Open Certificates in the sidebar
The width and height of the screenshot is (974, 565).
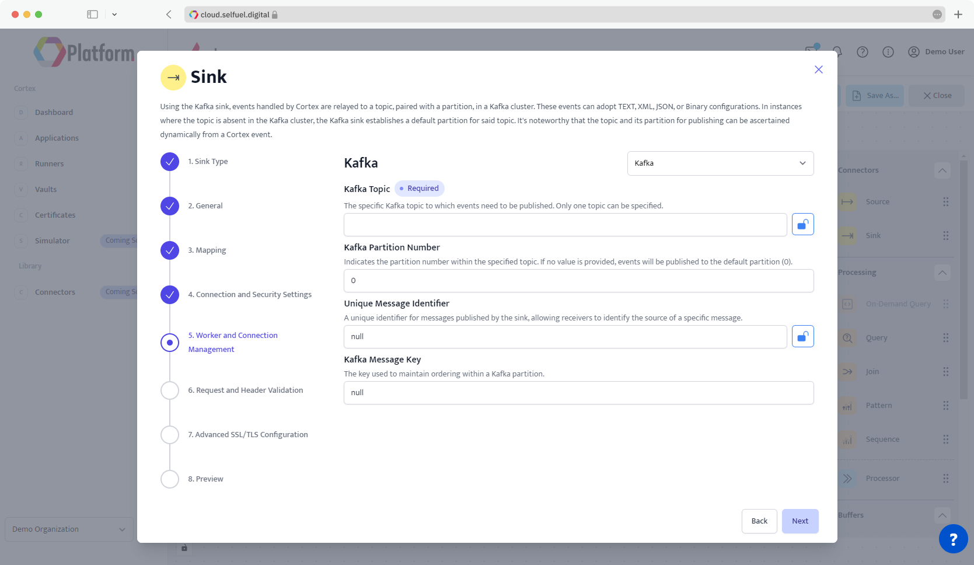pos(55,215)
